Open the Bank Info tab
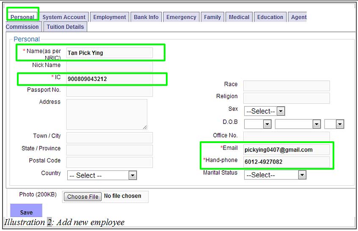This screenshot has width=358, height=231. coord(146,17)
